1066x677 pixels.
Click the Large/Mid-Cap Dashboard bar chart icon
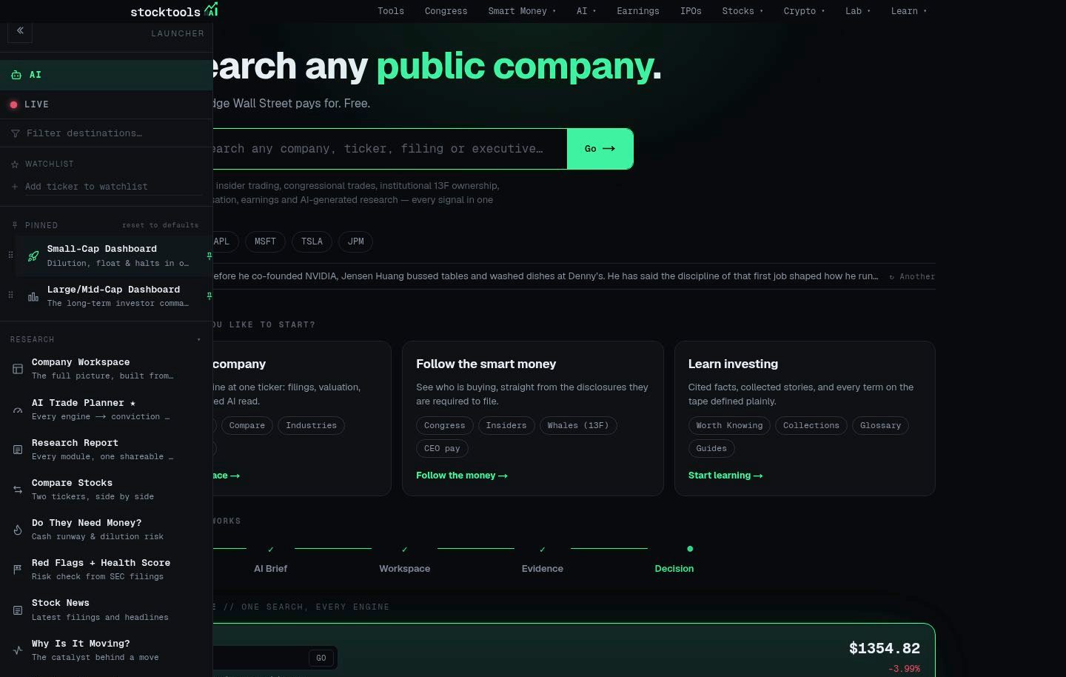click(x=33, y=297)
